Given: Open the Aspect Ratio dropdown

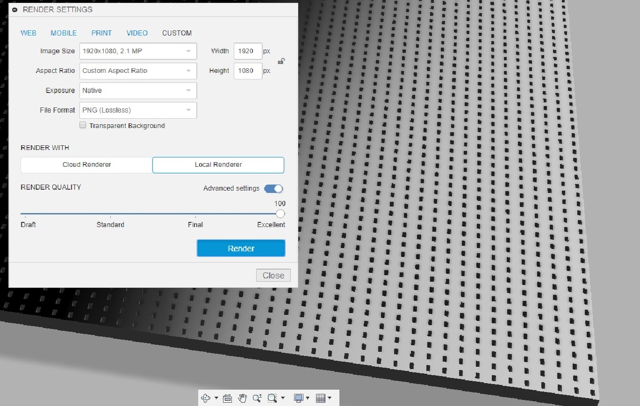Looking at the screenshot, I should (138, 71).
